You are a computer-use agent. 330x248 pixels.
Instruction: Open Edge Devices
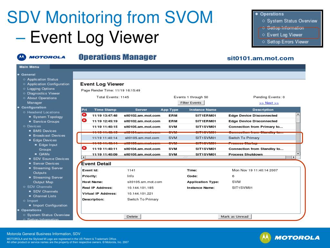click(45, 140)
